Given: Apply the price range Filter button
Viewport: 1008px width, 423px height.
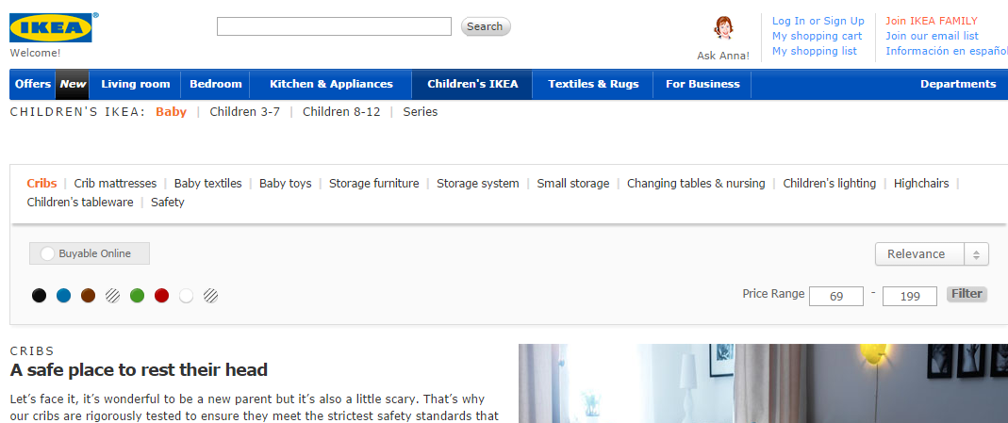Looking at the screenshot, I should point(967,294).
